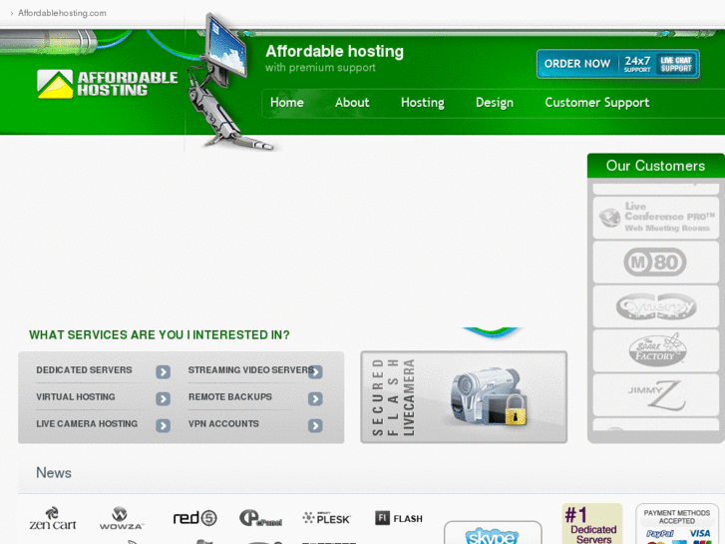
Task: Click the Zen Cart logo
Action: [x=53, y=518]
